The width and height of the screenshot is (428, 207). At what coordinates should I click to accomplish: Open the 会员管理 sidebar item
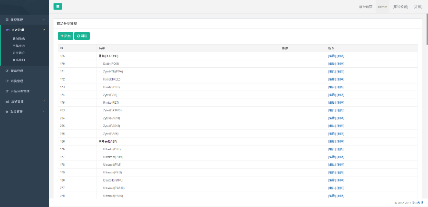click(x=17, y=81)
